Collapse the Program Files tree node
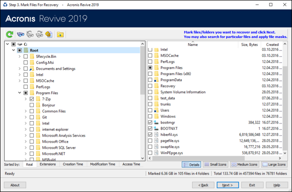The height and width of the screenshot is (192, 292). pos(20,93)
